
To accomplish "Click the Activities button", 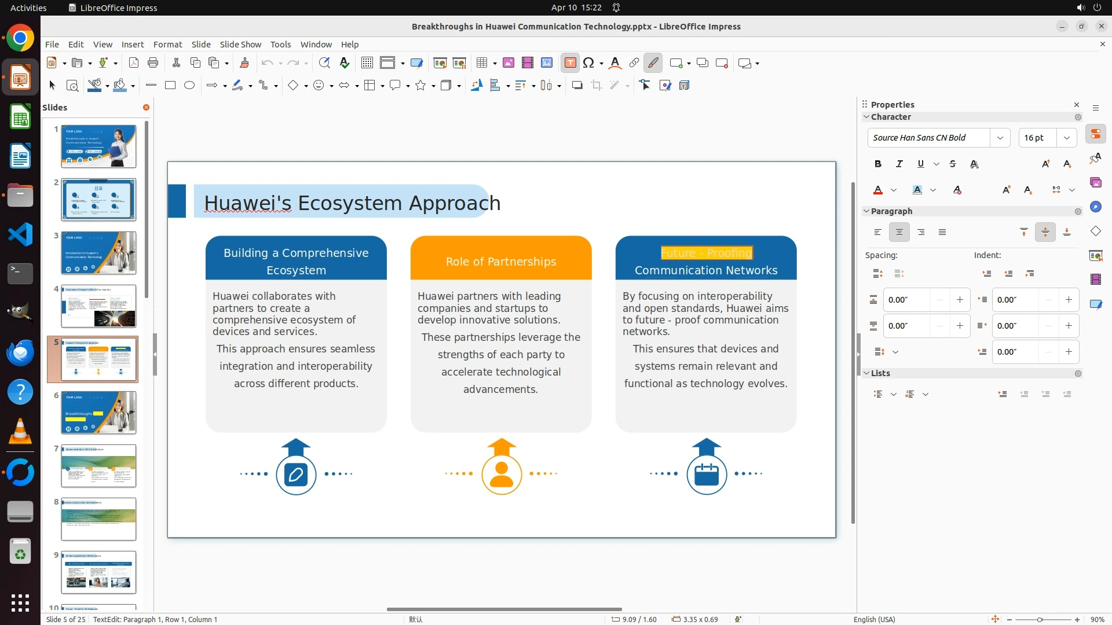I will [x=28, y=8].
